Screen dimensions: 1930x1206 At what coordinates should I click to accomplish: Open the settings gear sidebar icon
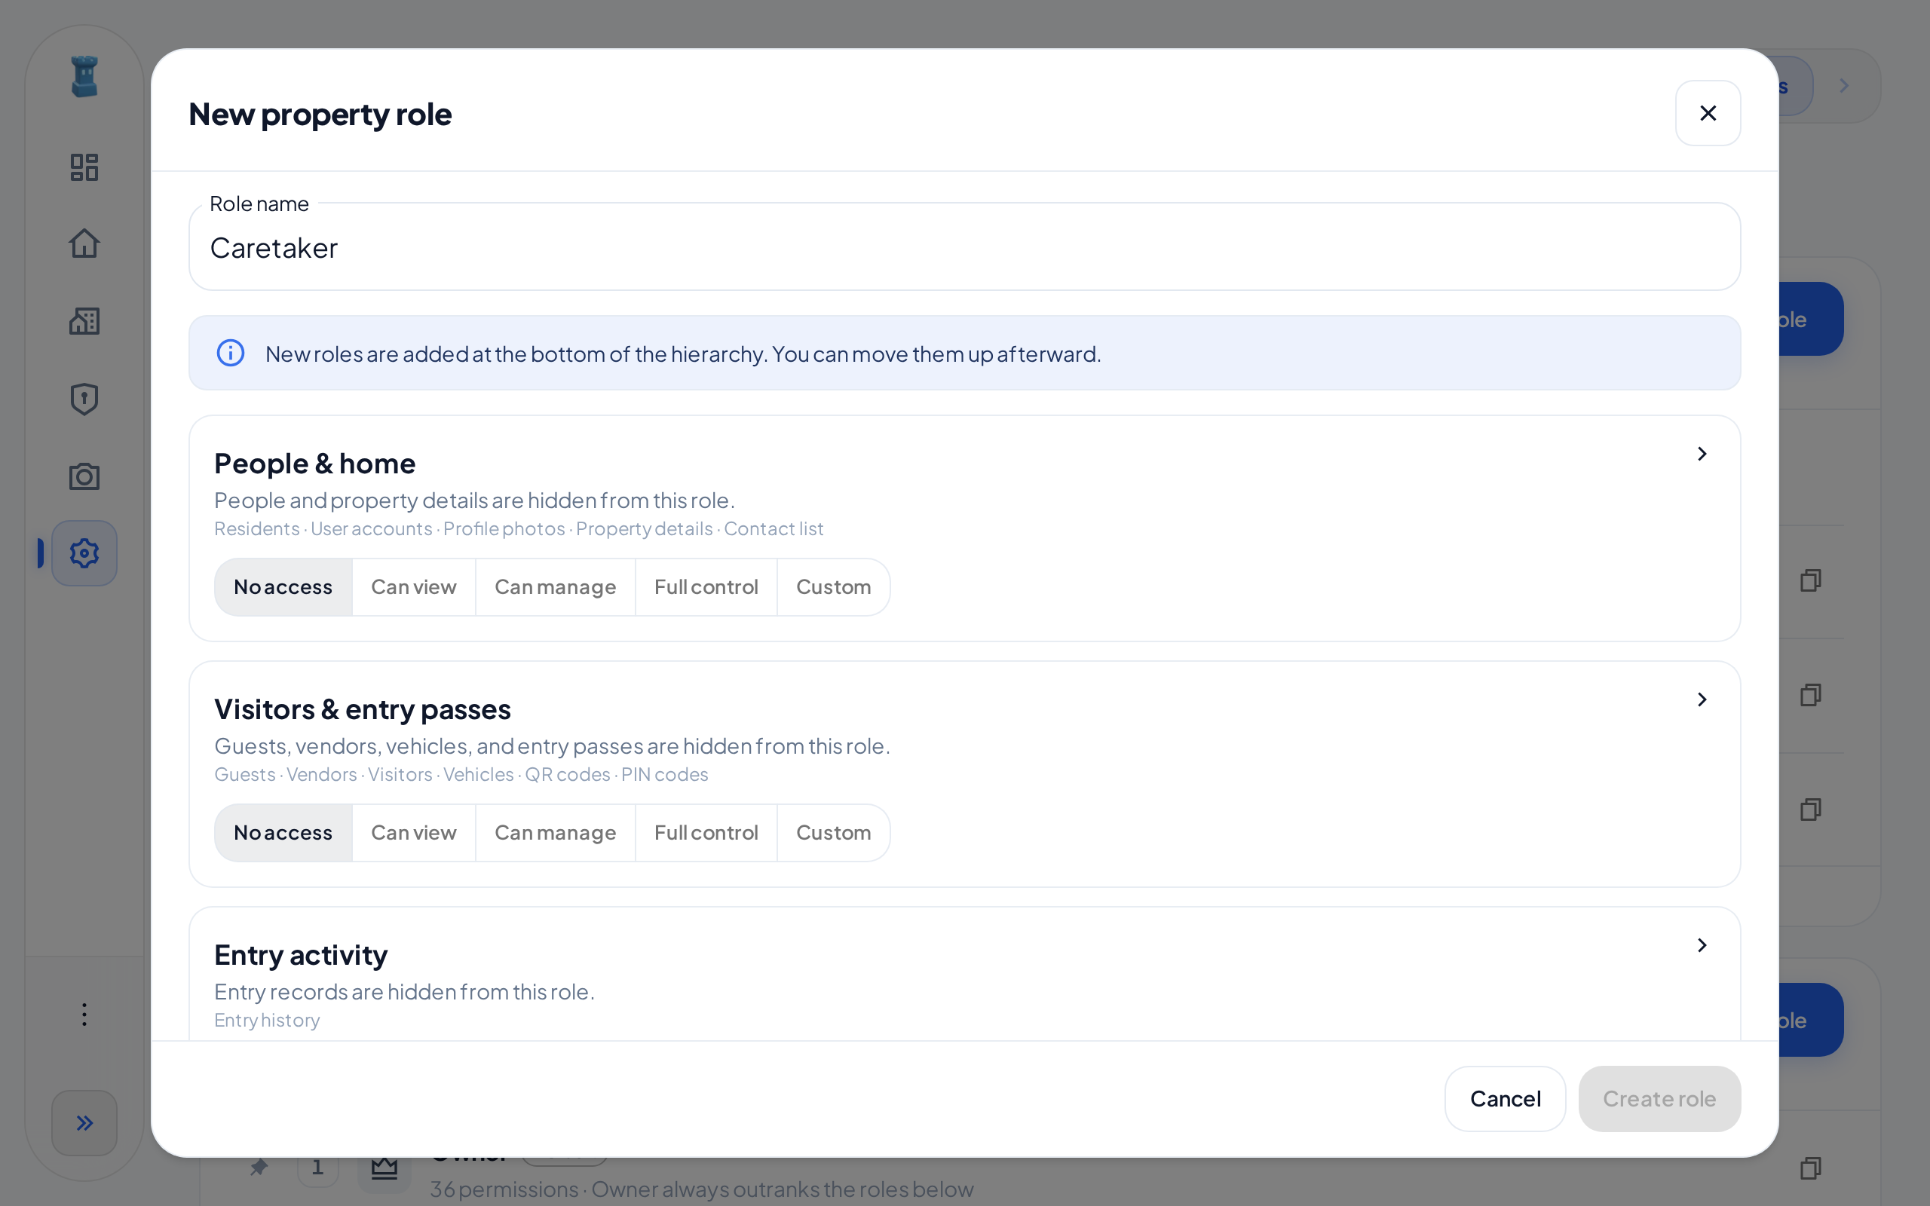(x=84, y=552)
